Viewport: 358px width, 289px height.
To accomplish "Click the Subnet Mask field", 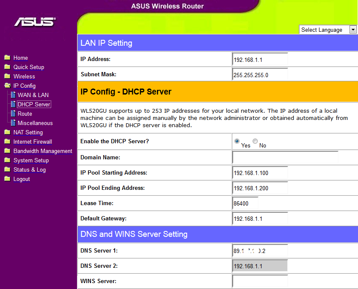I will [x=260, y=75].
